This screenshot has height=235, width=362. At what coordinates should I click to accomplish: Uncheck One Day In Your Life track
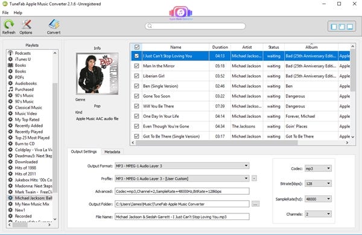pos(137,117)
